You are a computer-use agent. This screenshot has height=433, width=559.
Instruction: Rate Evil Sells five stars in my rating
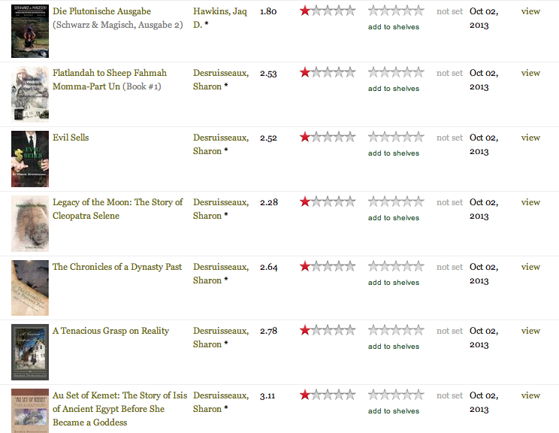pyautogui.click(x=418, y=138)
